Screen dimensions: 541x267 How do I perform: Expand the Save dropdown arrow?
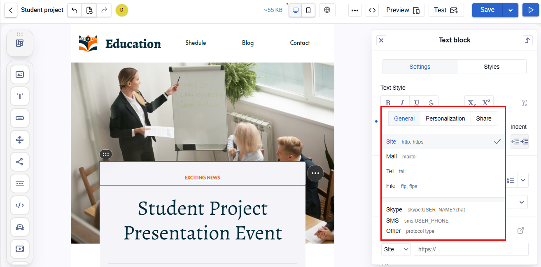511,10
